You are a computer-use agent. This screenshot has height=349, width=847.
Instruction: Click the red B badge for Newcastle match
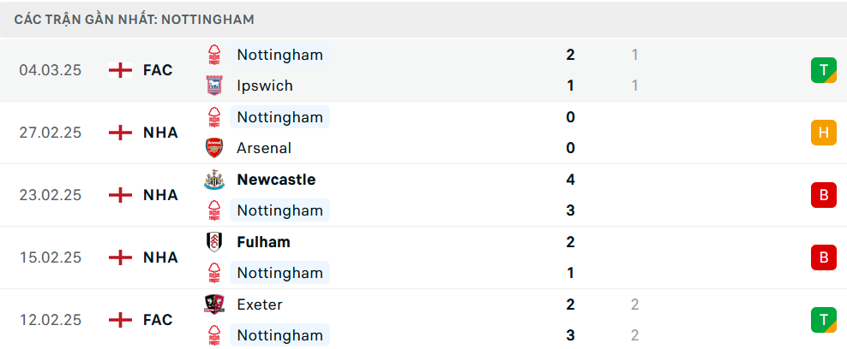[x=823, y=195]
